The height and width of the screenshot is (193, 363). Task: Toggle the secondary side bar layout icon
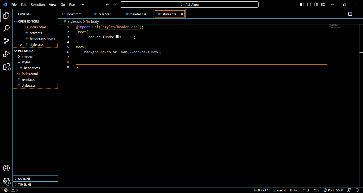(316, 5)
